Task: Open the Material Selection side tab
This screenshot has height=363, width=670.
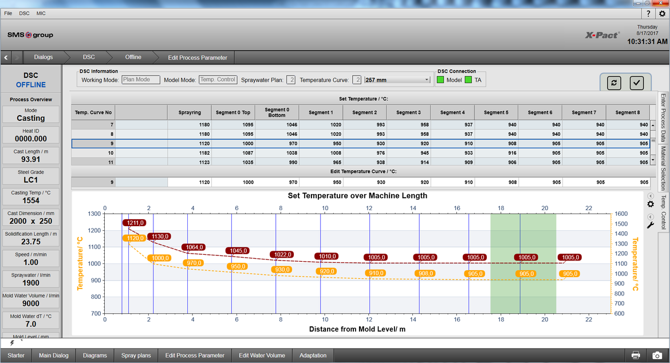Action: coord(663,168)
